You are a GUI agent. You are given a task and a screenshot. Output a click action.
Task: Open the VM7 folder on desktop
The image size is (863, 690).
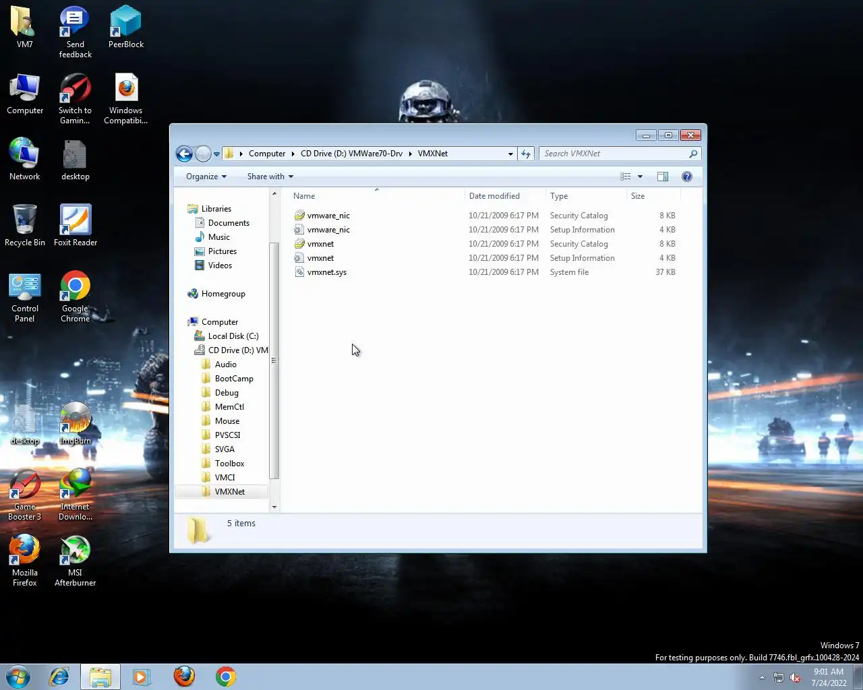coord(24,28)
